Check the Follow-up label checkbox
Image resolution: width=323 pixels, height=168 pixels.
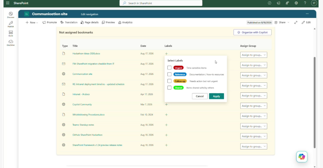click(x=169, y=81)
